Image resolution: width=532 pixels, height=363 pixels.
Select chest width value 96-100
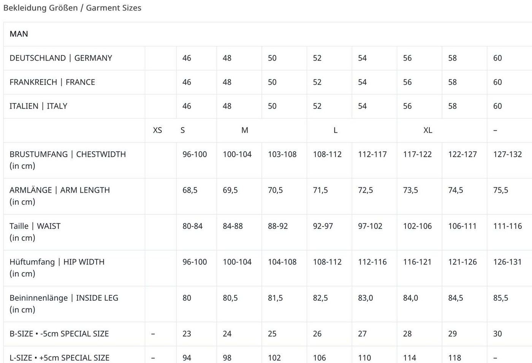tap(195, 154)
